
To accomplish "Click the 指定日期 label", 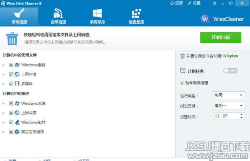I will tap(189, 106).
